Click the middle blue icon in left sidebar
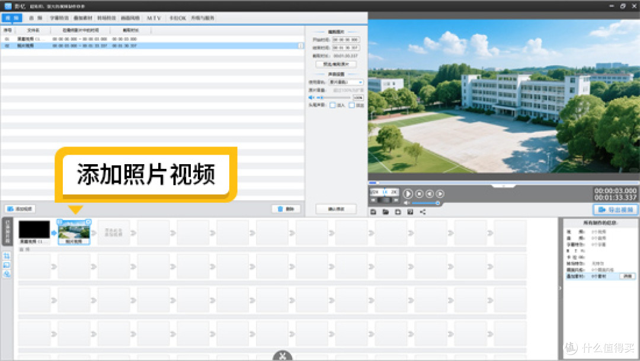Image resolution: width=640 pixels, height=361 pixels. tap(7, 265)
